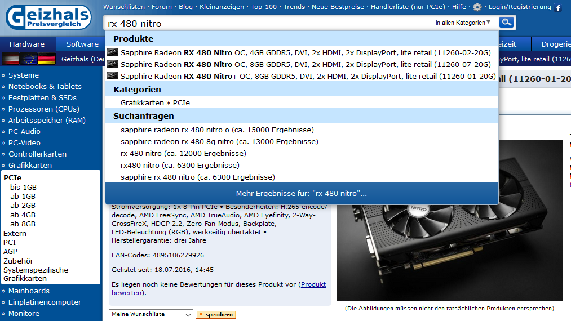Open Login/Registrierung link
Screen dimensions: 571x321
click(x=520, y=7)
